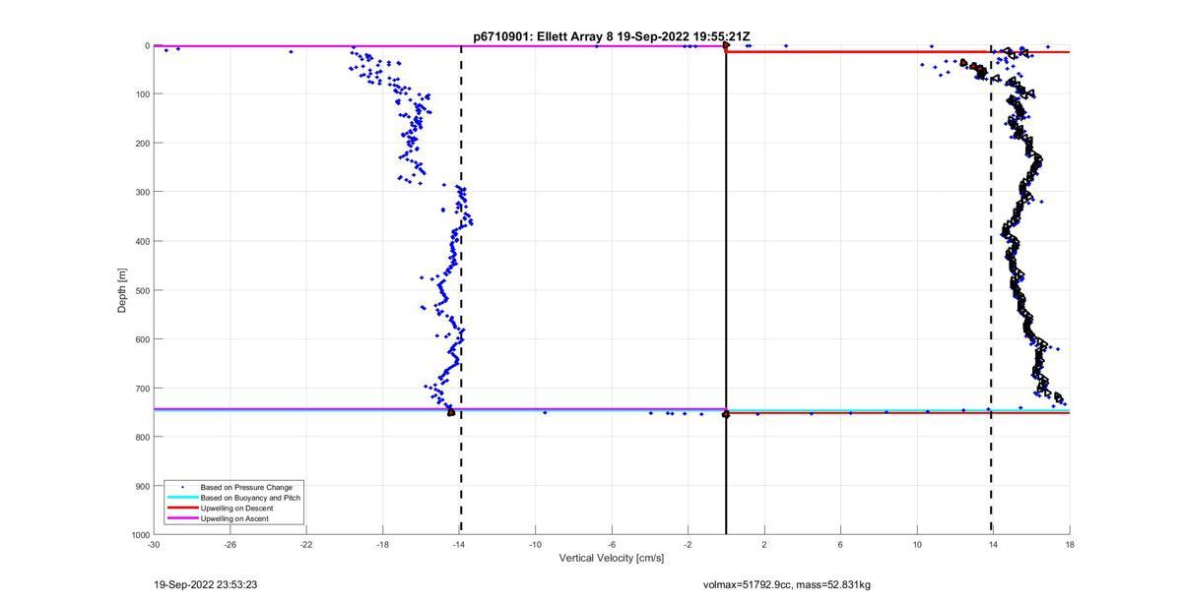Select the 'Depth [m]' y-axis label
The height and width of the screenshot is (601, 1182).
123,290
